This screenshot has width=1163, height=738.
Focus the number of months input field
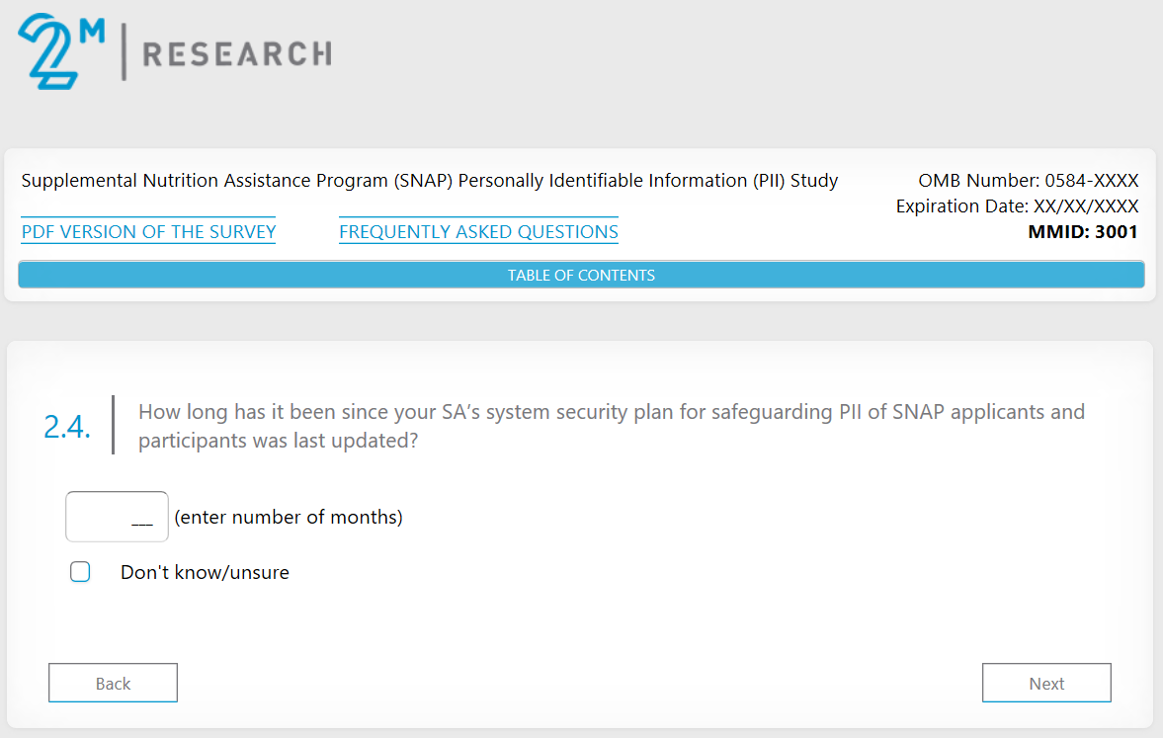pos(117,517)
